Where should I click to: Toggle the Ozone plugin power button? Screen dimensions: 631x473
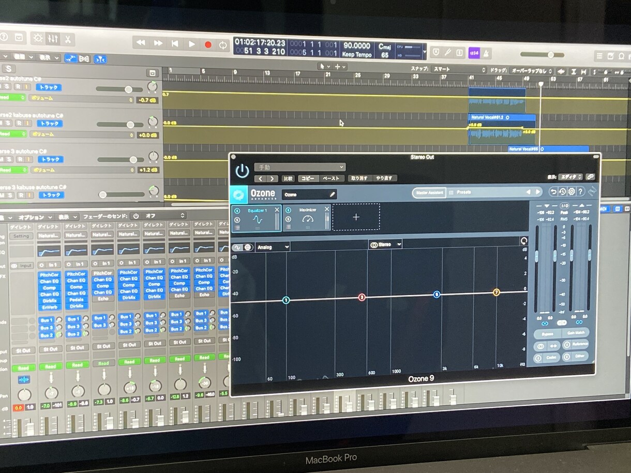(x=242, y=171)
